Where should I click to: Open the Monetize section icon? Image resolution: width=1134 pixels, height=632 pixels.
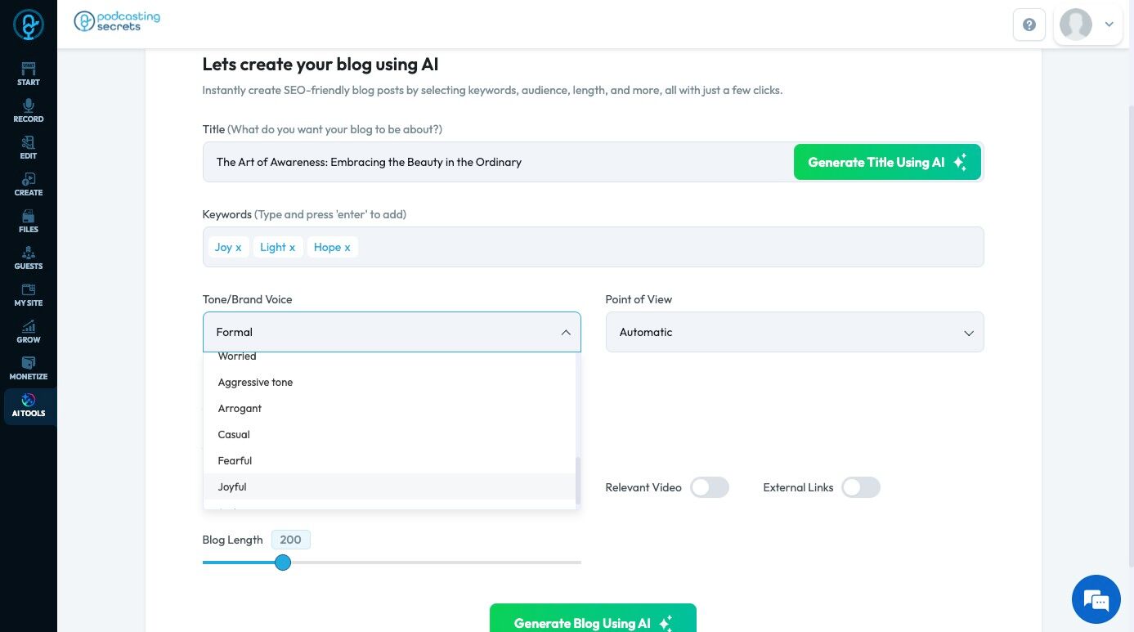click(29, 364)
